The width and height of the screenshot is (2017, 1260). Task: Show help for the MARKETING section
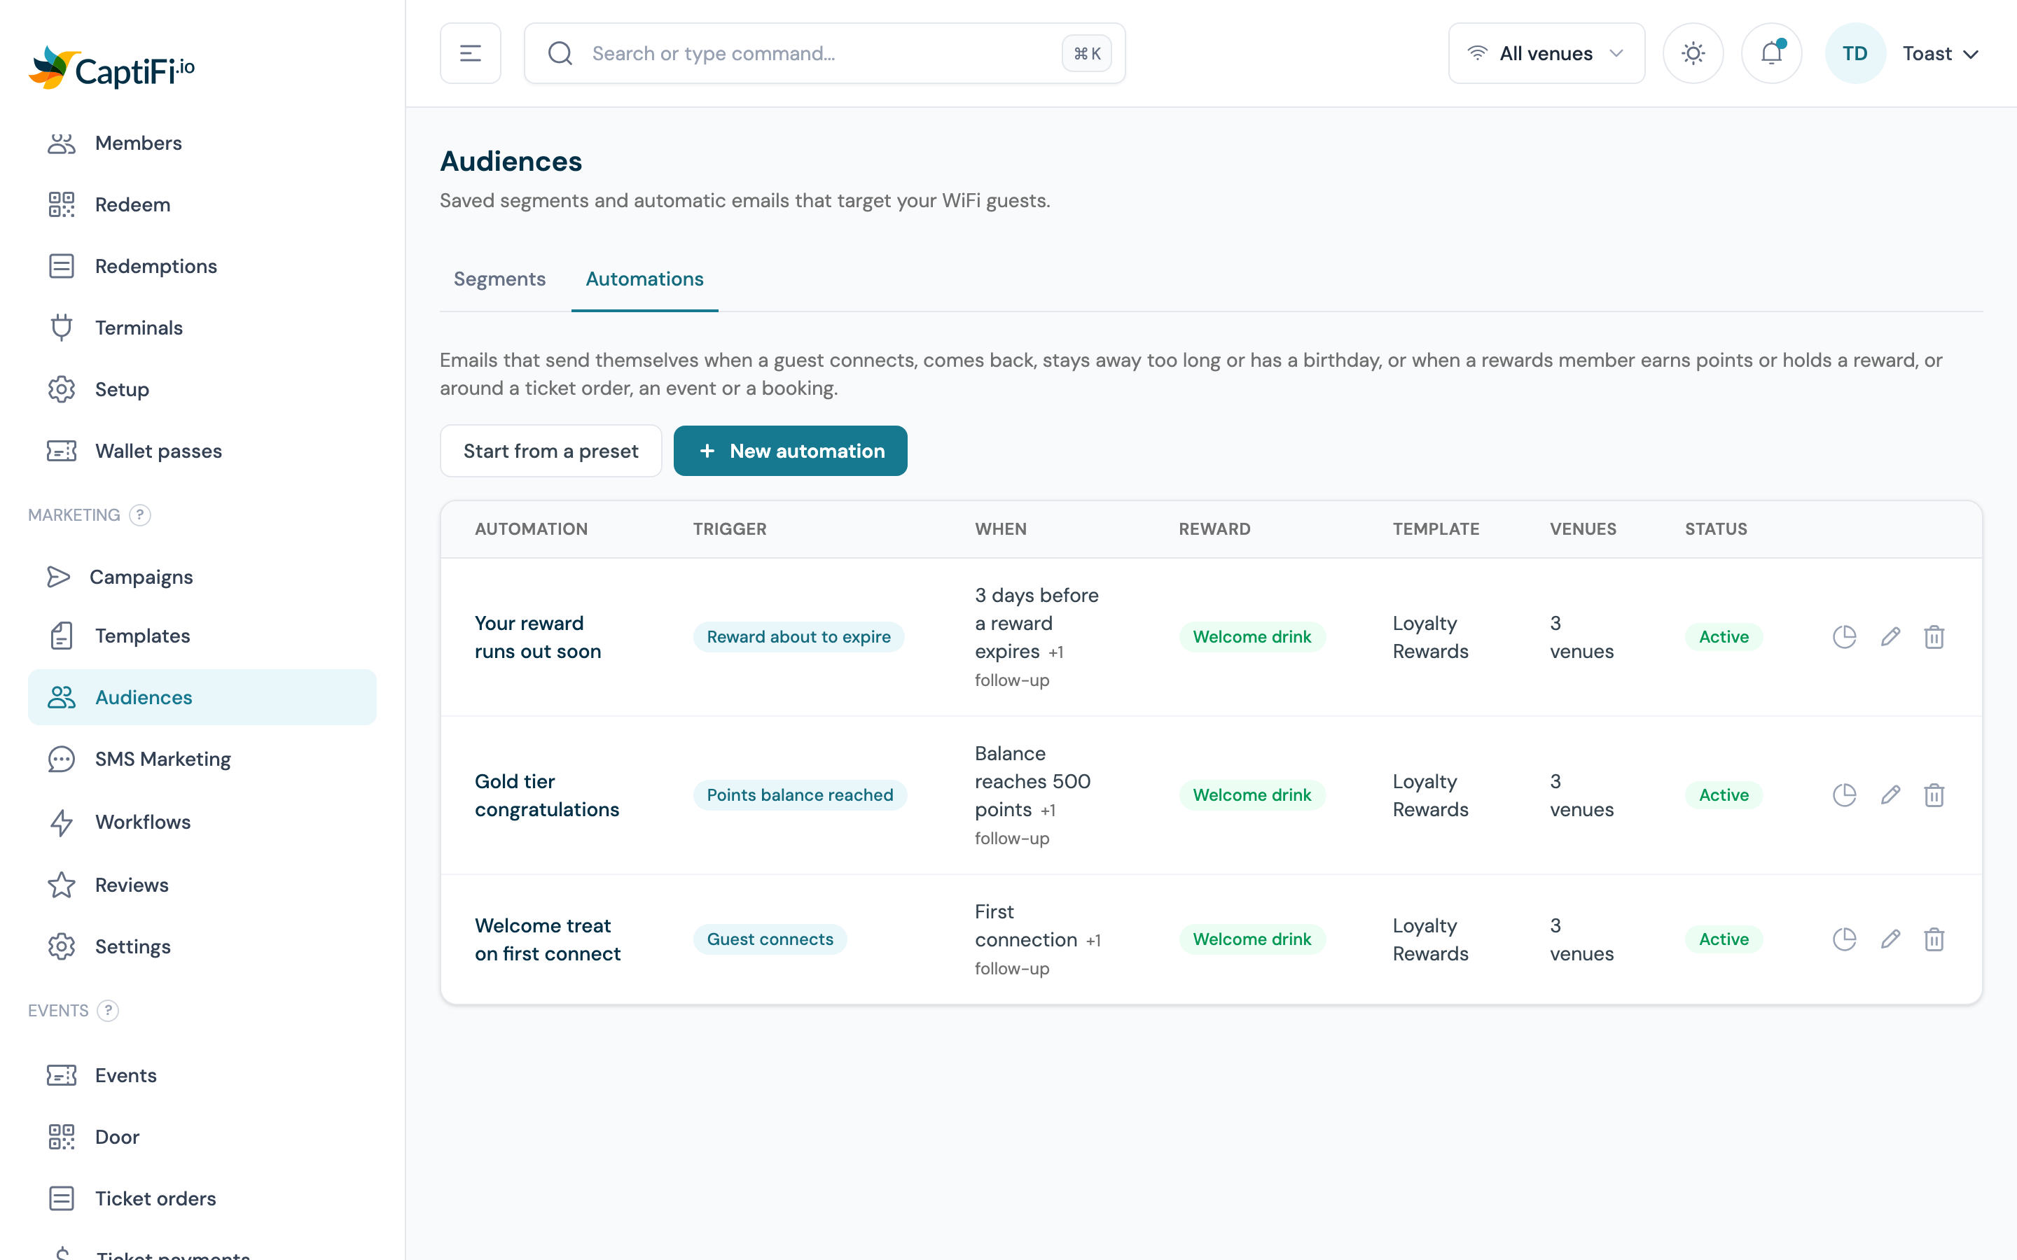(140, 515)
